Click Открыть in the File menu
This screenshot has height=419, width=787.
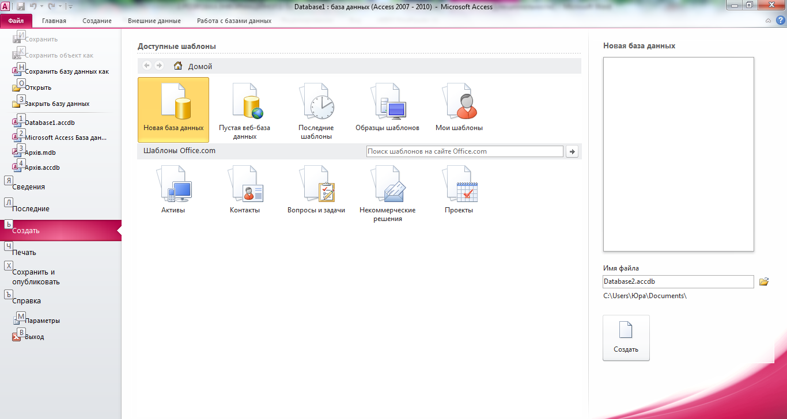(x=32, y=87)
